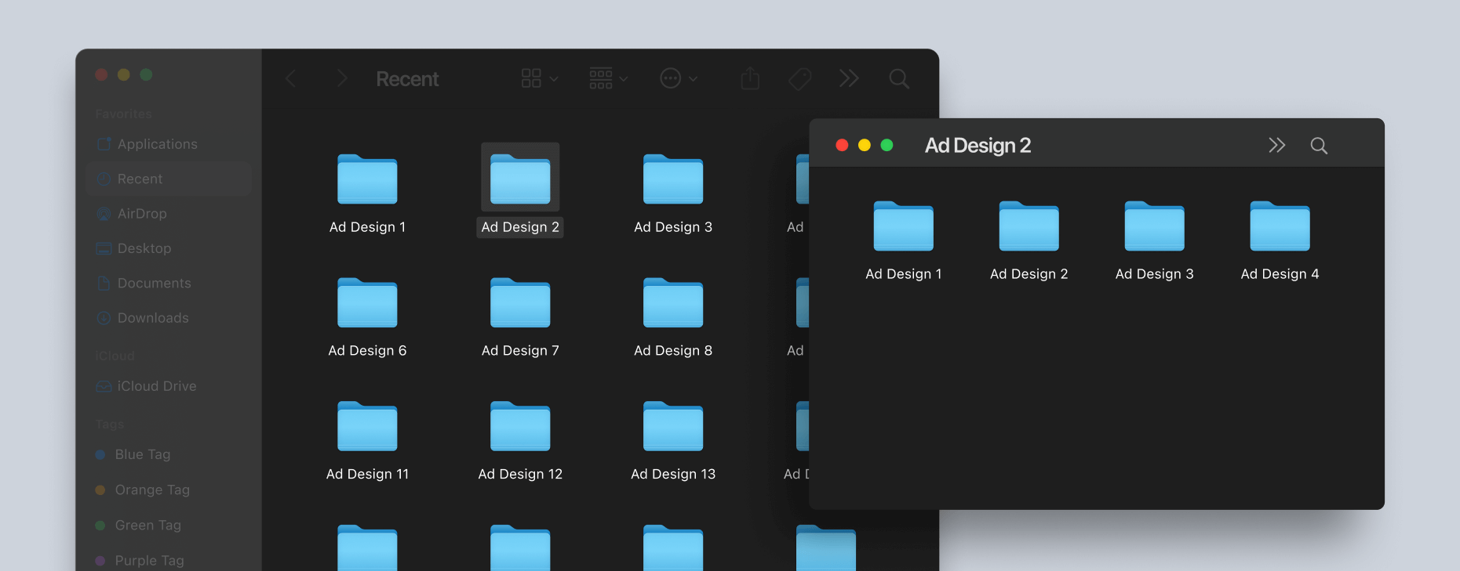Select the Ad Design 6 folder
Screen dimensions: 1460x571
[367, 302]
